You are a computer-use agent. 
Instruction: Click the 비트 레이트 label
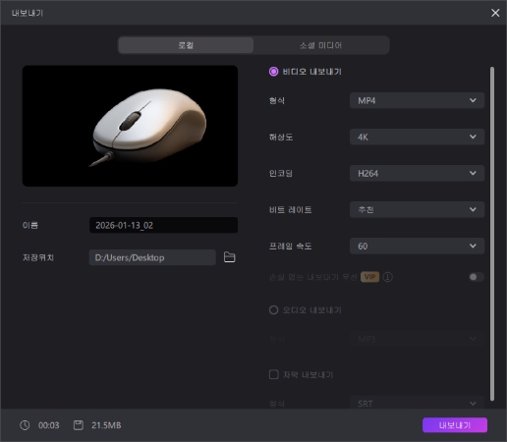pos(290,209)
